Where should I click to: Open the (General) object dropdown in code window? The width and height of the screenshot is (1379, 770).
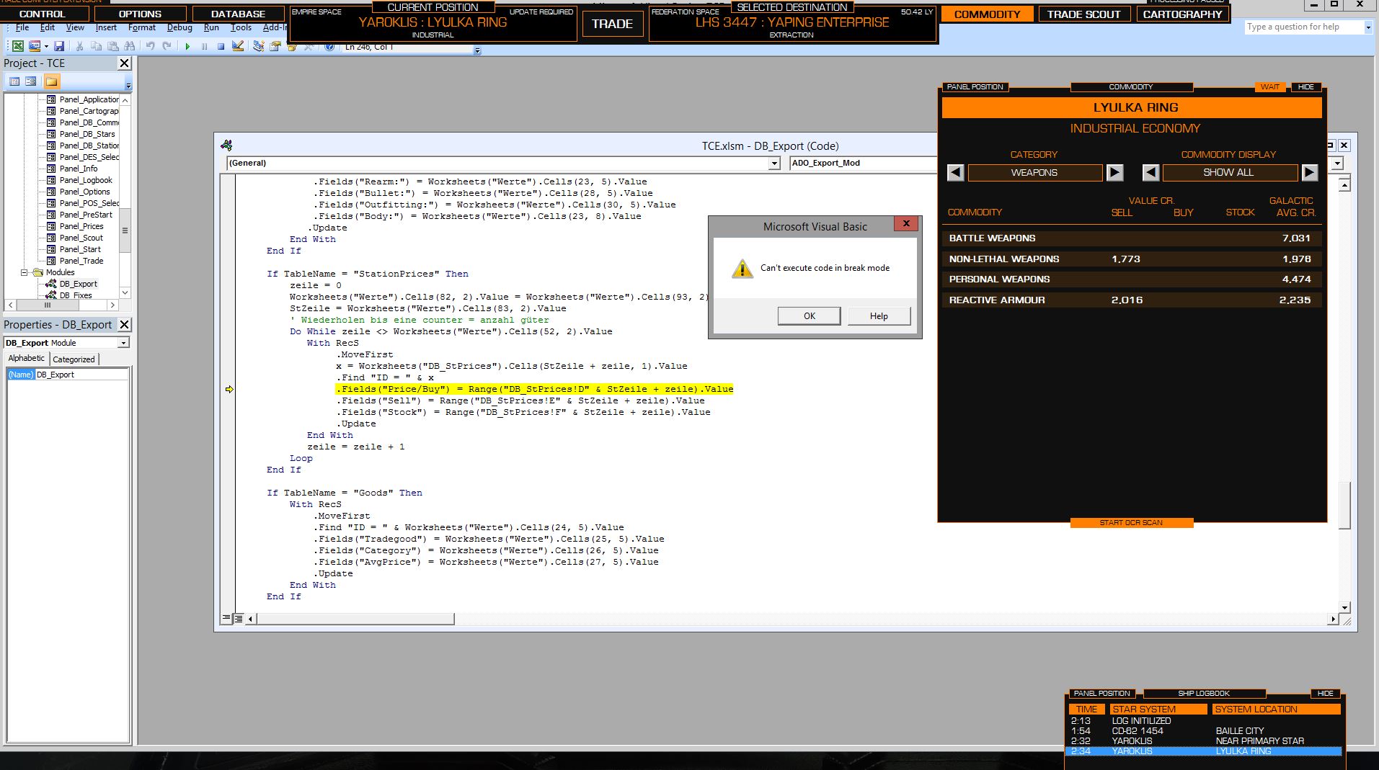coord(774,164)
